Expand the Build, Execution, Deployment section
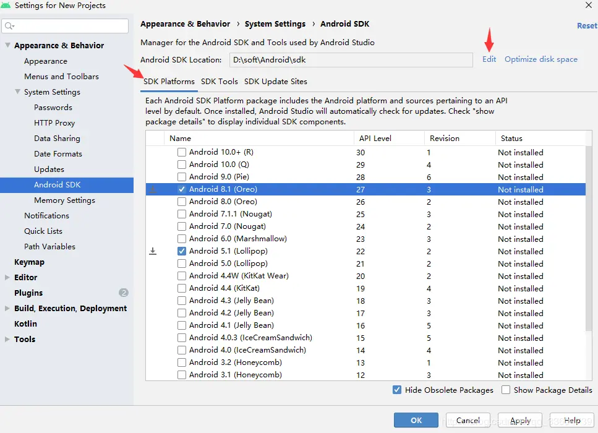 [x=7, y=308]
